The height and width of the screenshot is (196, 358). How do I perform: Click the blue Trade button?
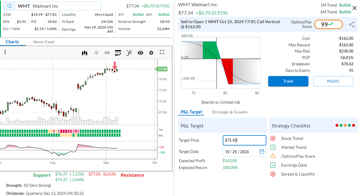tap(288, 81)
